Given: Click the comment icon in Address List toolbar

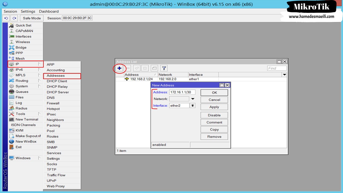Looking at the screenshot, I should coord(154,68).
